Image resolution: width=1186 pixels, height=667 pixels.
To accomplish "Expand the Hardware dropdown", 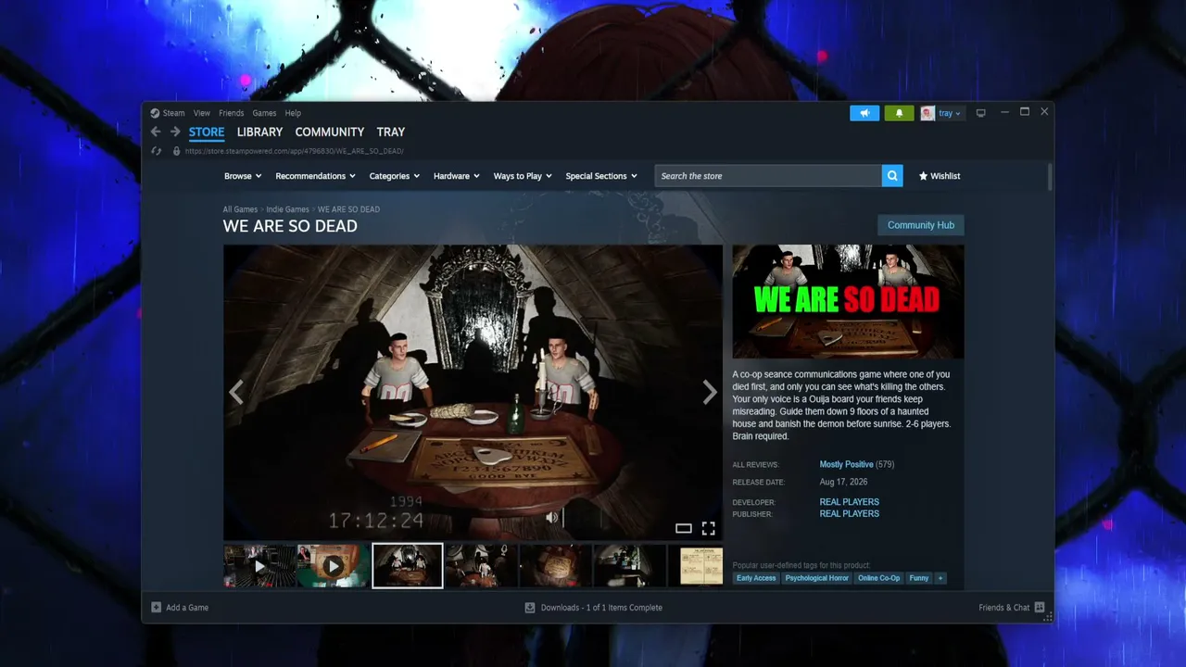I will (x=457, y=176).
